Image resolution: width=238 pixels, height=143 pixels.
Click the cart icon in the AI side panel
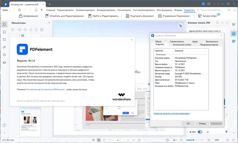point(217,23)
